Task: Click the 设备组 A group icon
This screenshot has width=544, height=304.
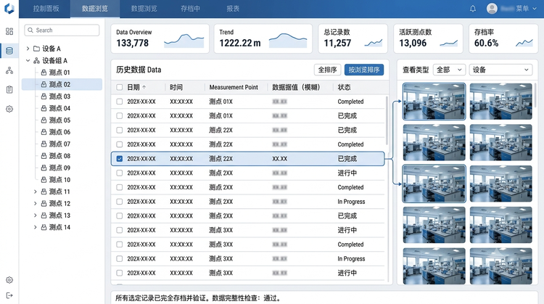Action: coord(36,61)
